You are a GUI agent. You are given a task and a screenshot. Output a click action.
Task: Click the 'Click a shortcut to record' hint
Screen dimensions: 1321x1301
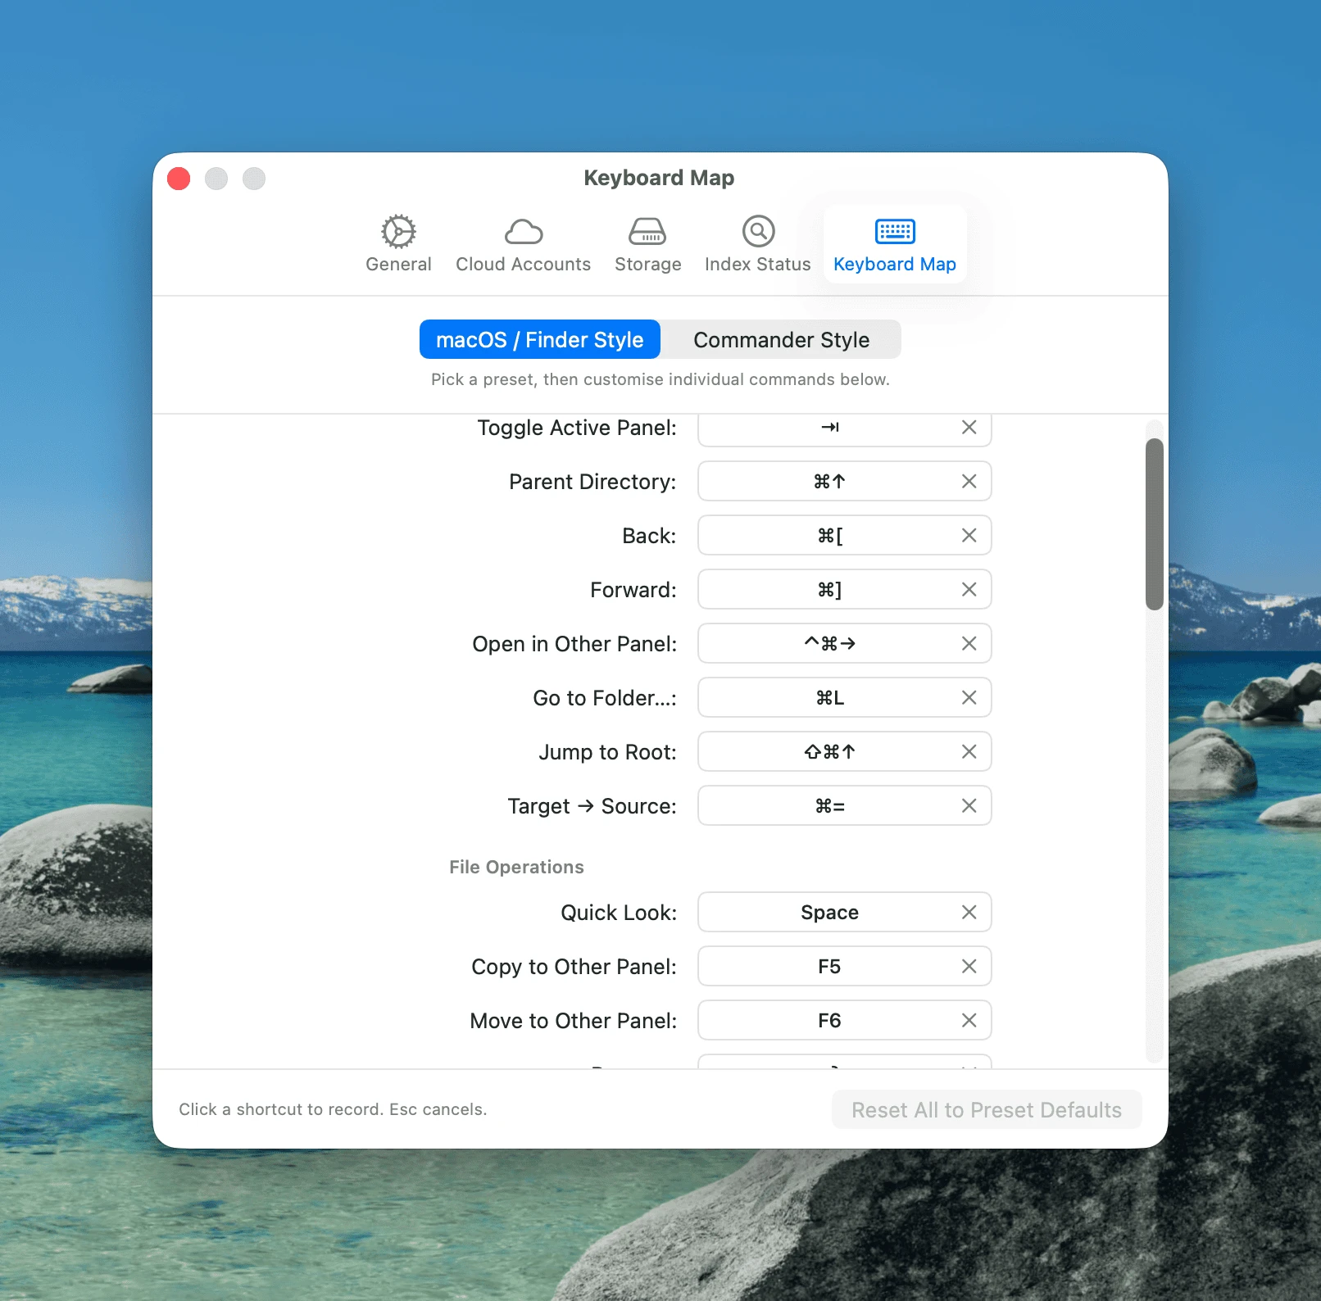tap(333, 1109)
